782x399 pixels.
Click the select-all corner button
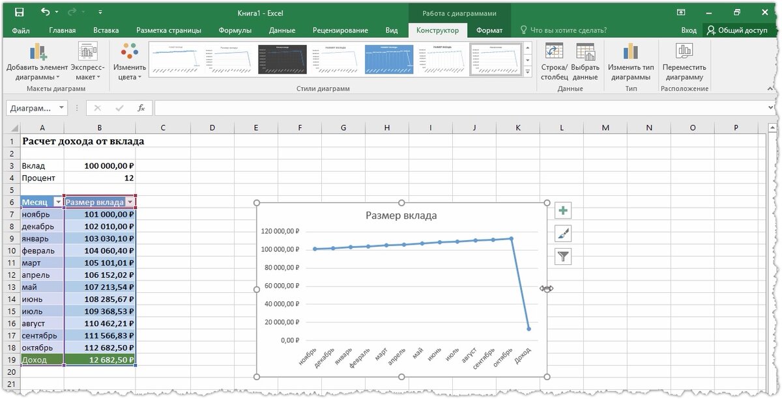click(11, 128)
